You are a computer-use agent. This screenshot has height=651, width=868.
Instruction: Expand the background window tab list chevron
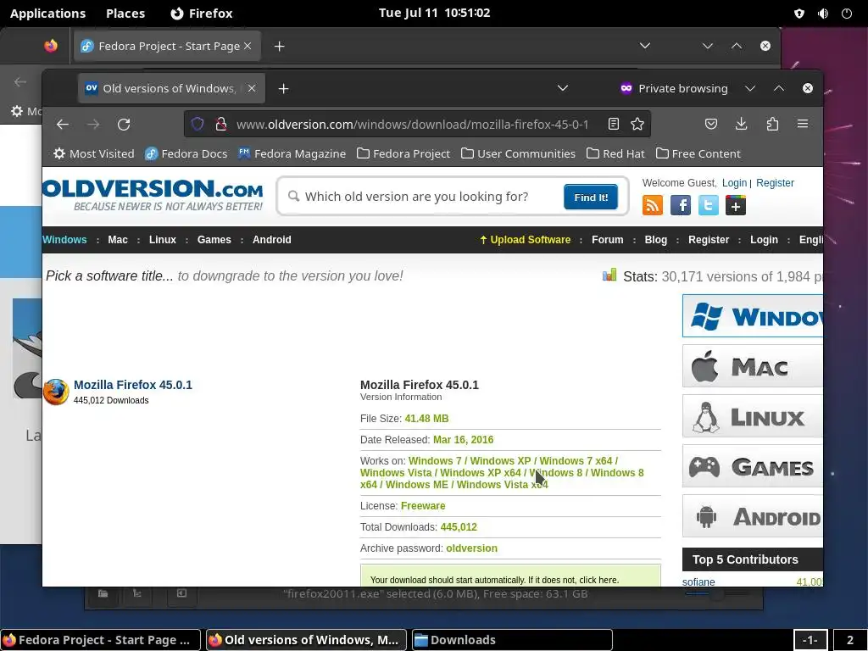(645, 46)
